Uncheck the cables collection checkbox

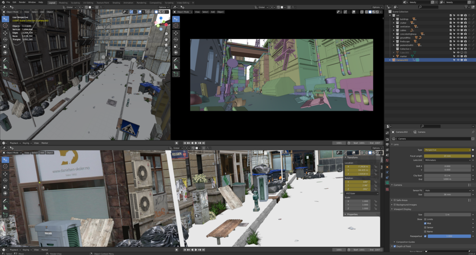pos(451,30)
